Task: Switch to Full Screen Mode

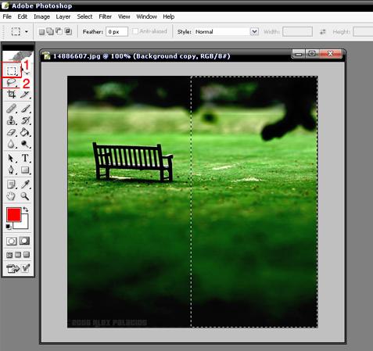Action: (27, 255)
